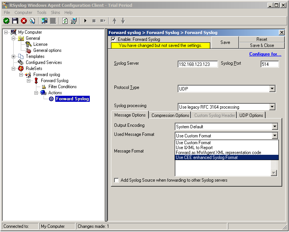Open the Tools menu
This screenshot has width=289, height=232.
[x=41, y=12]
